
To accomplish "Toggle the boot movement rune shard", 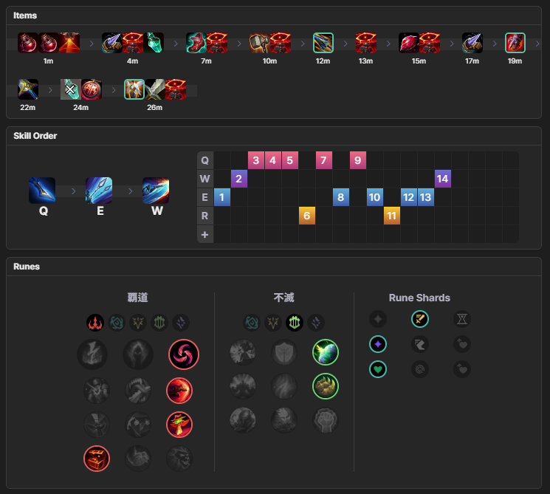I will click(x=420, y=344).
